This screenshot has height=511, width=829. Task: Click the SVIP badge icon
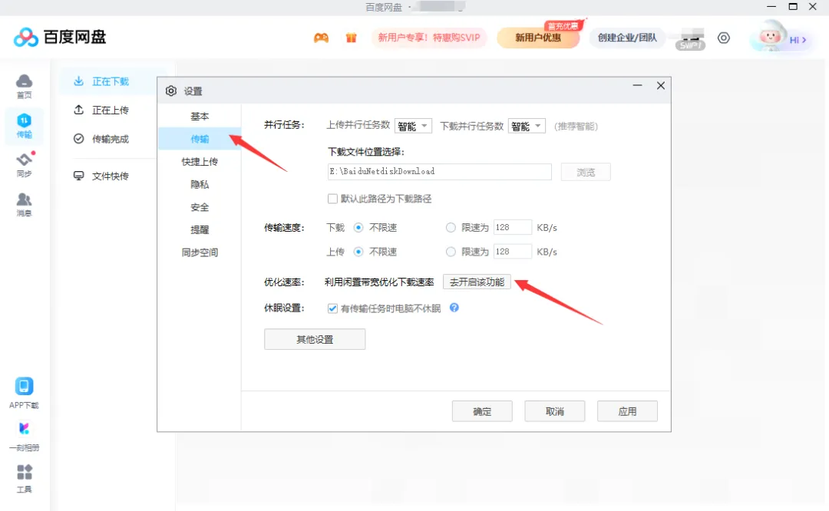[690, 45]
